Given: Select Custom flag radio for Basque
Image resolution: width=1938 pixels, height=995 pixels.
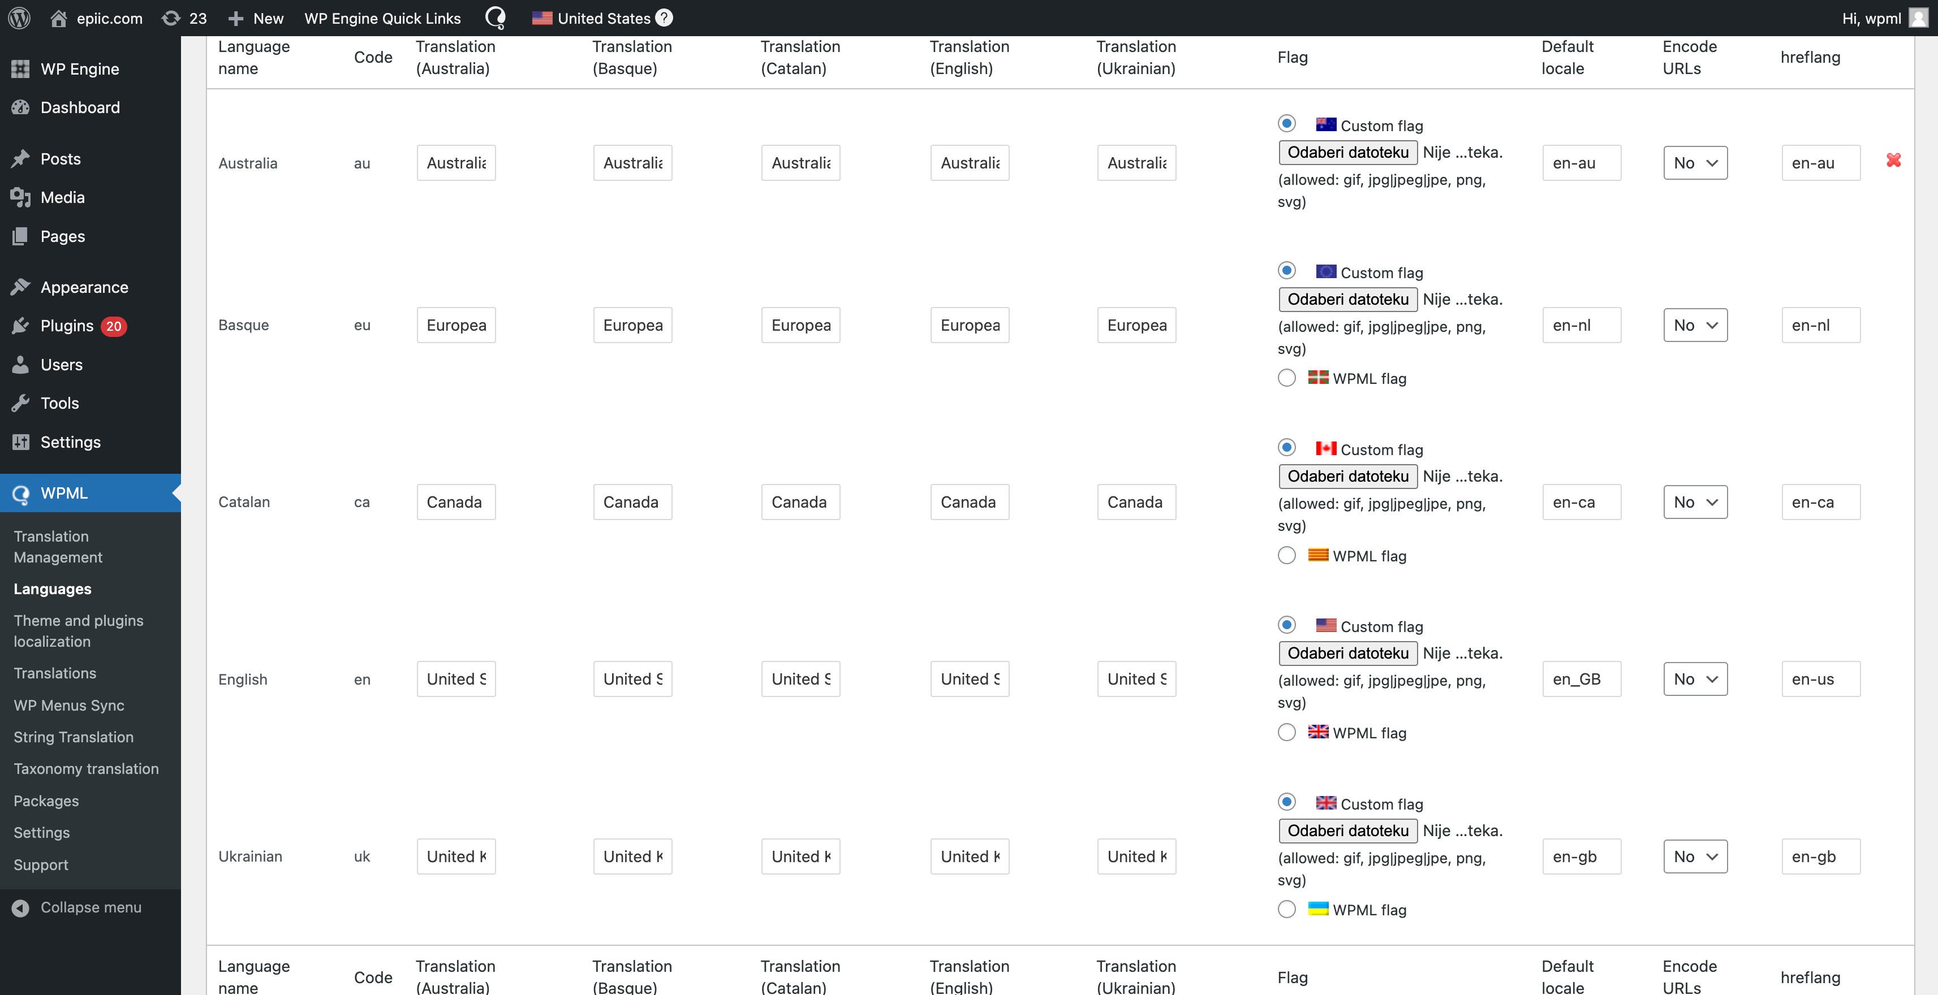Looking at the screenshot, I should pos(1286,270).
